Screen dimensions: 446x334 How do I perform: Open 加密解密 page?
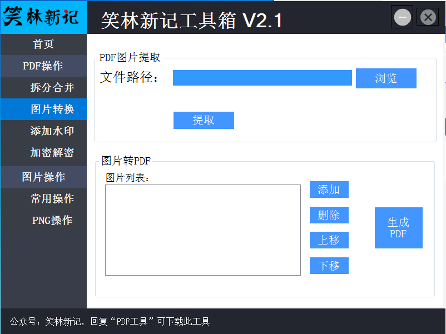[43, 153]
